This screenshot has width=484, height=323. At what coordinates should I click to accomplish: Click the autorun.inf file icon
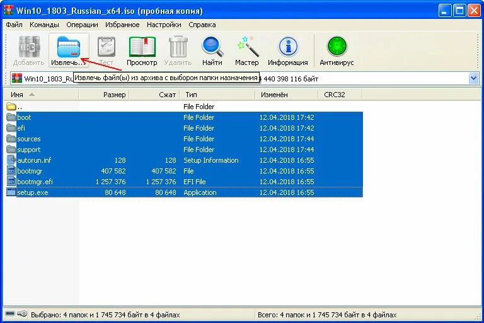pyautogui.click(x=11, y=160)
